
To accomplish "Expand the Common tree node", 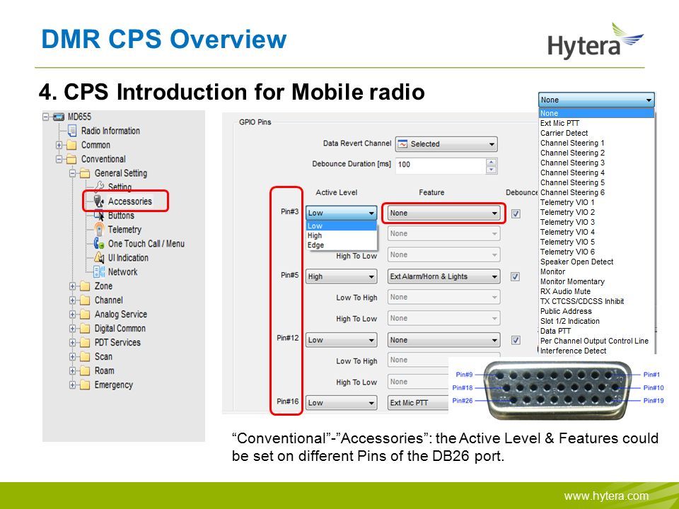I will pos(59,145).
